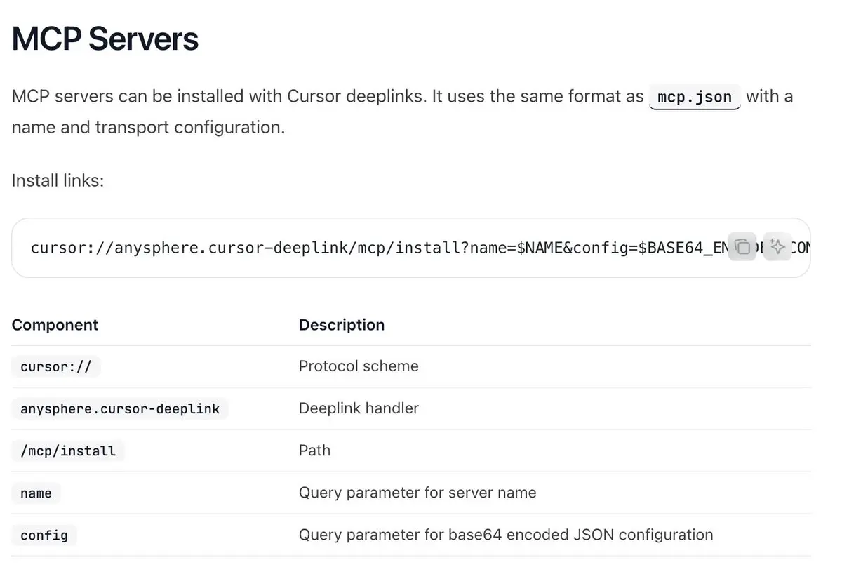Click the intro paragraph about Cursor deeplinks
This screenshot has height=586, width=842.
pos(402,112)
